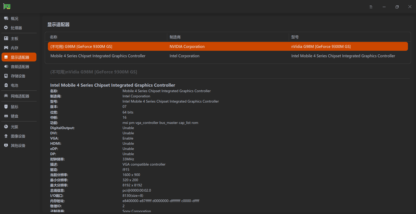
Task: Select the G98M GeForce 9300M GS row
Action: [x=228, y=47]
